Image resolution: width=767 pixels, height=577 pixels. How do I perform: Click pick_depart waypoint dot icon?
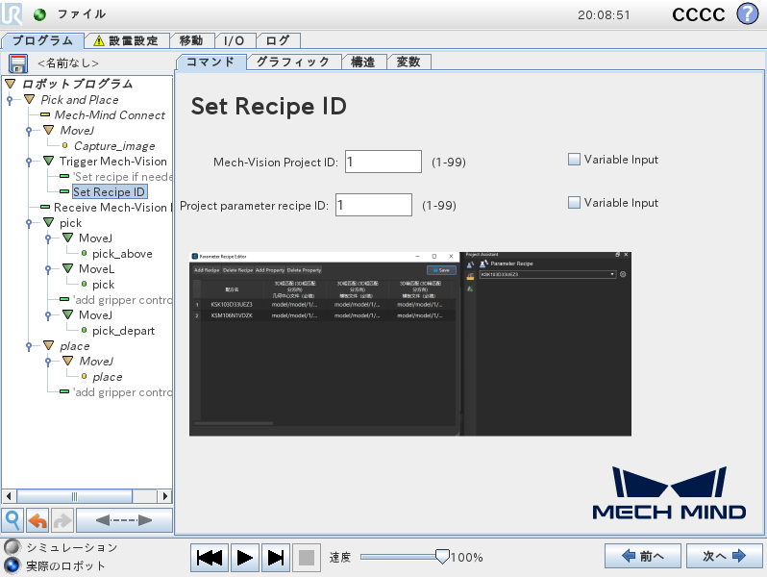85,331
